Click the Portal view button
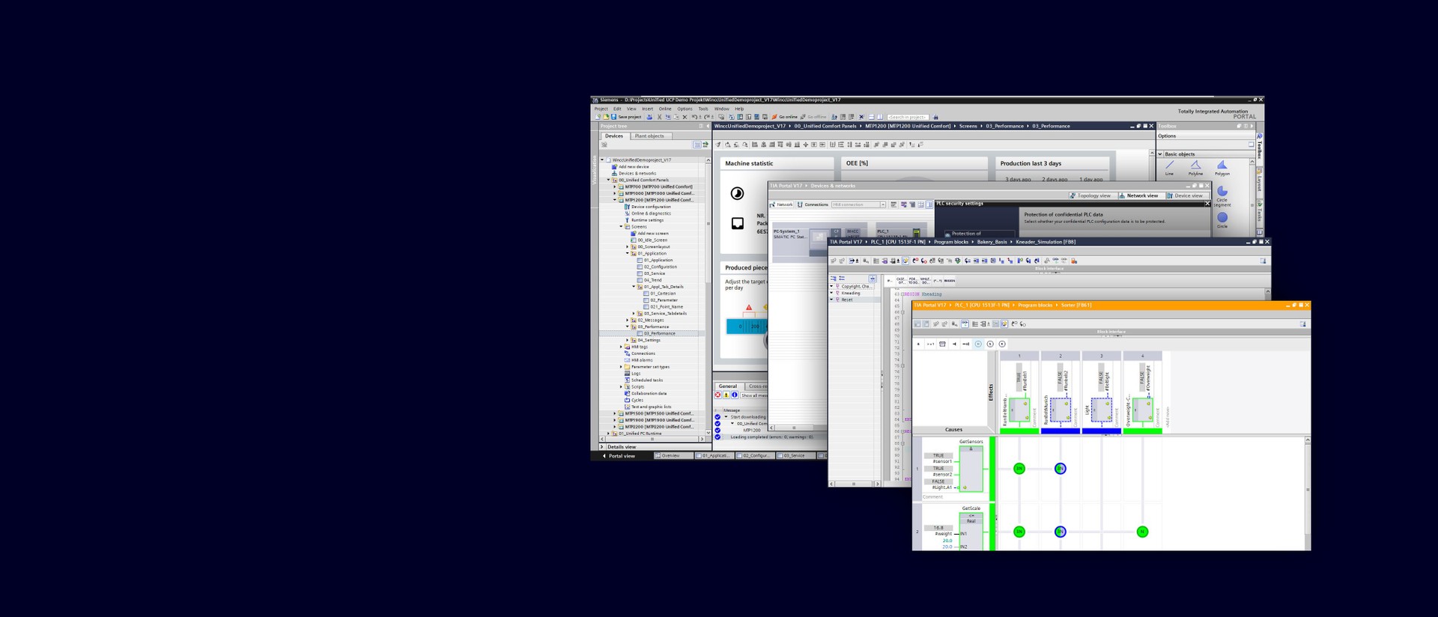This screenshot has height=617, width=1438. pyautogui.click(x=619, y=456)
